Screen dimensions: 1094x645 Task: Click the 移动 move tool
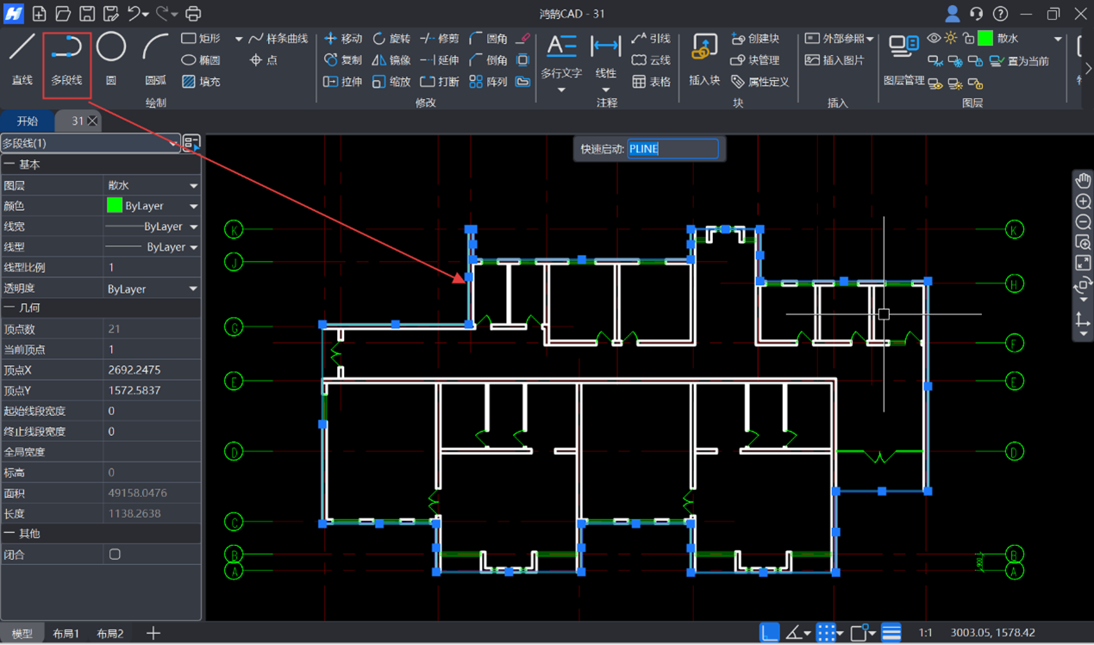point(342,39)
